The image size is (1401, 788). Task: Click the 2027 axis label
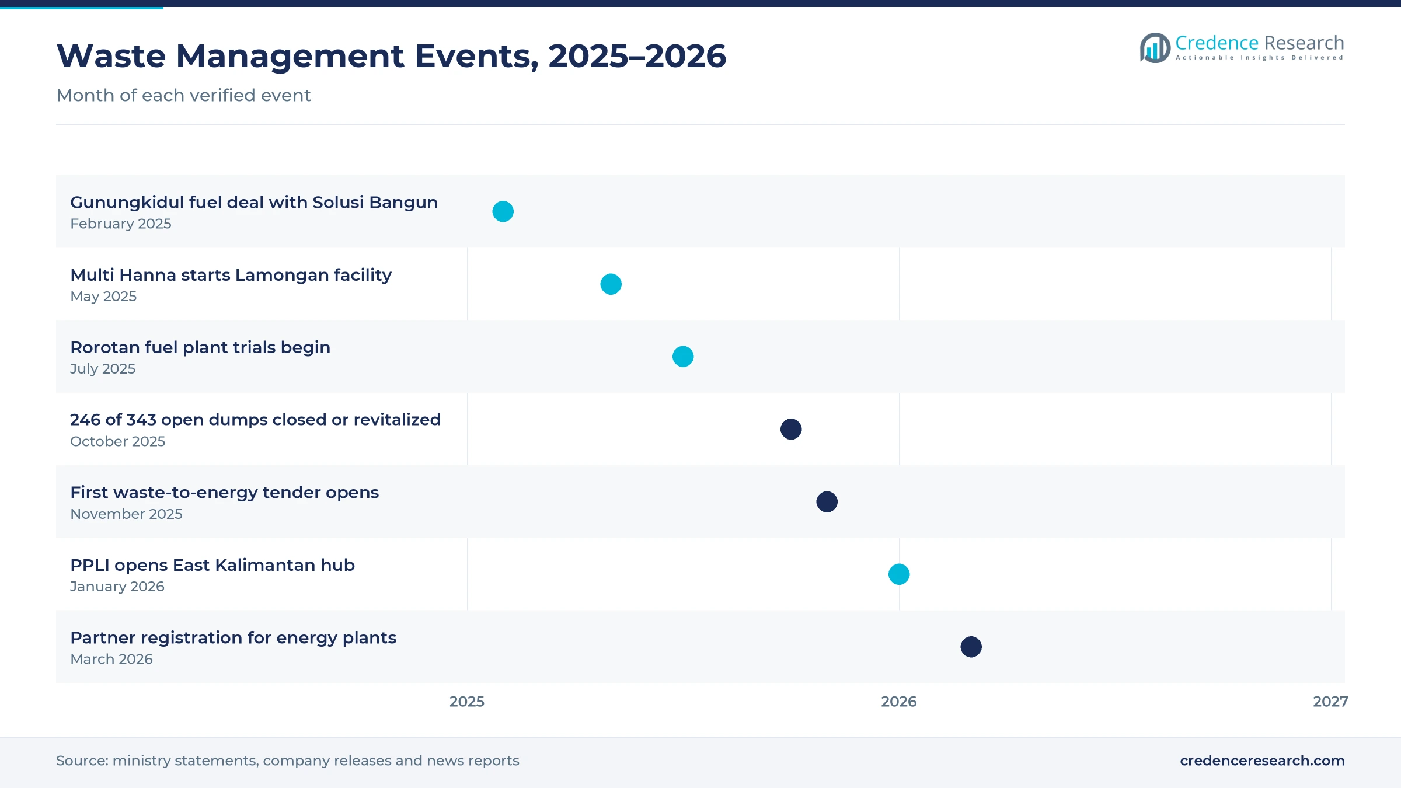pyautogui.click(x=1330, y=702)
